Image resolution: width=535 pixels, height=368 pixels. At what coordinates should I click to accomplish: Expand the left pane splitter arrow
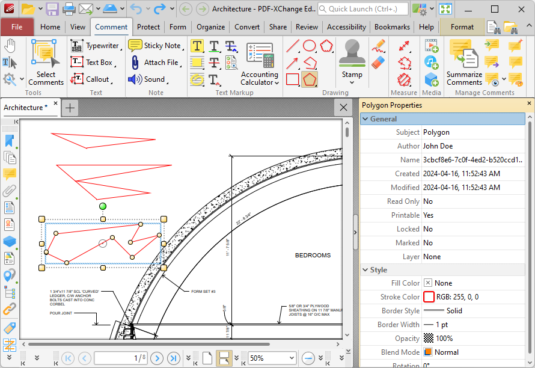[x=355, y=233]
